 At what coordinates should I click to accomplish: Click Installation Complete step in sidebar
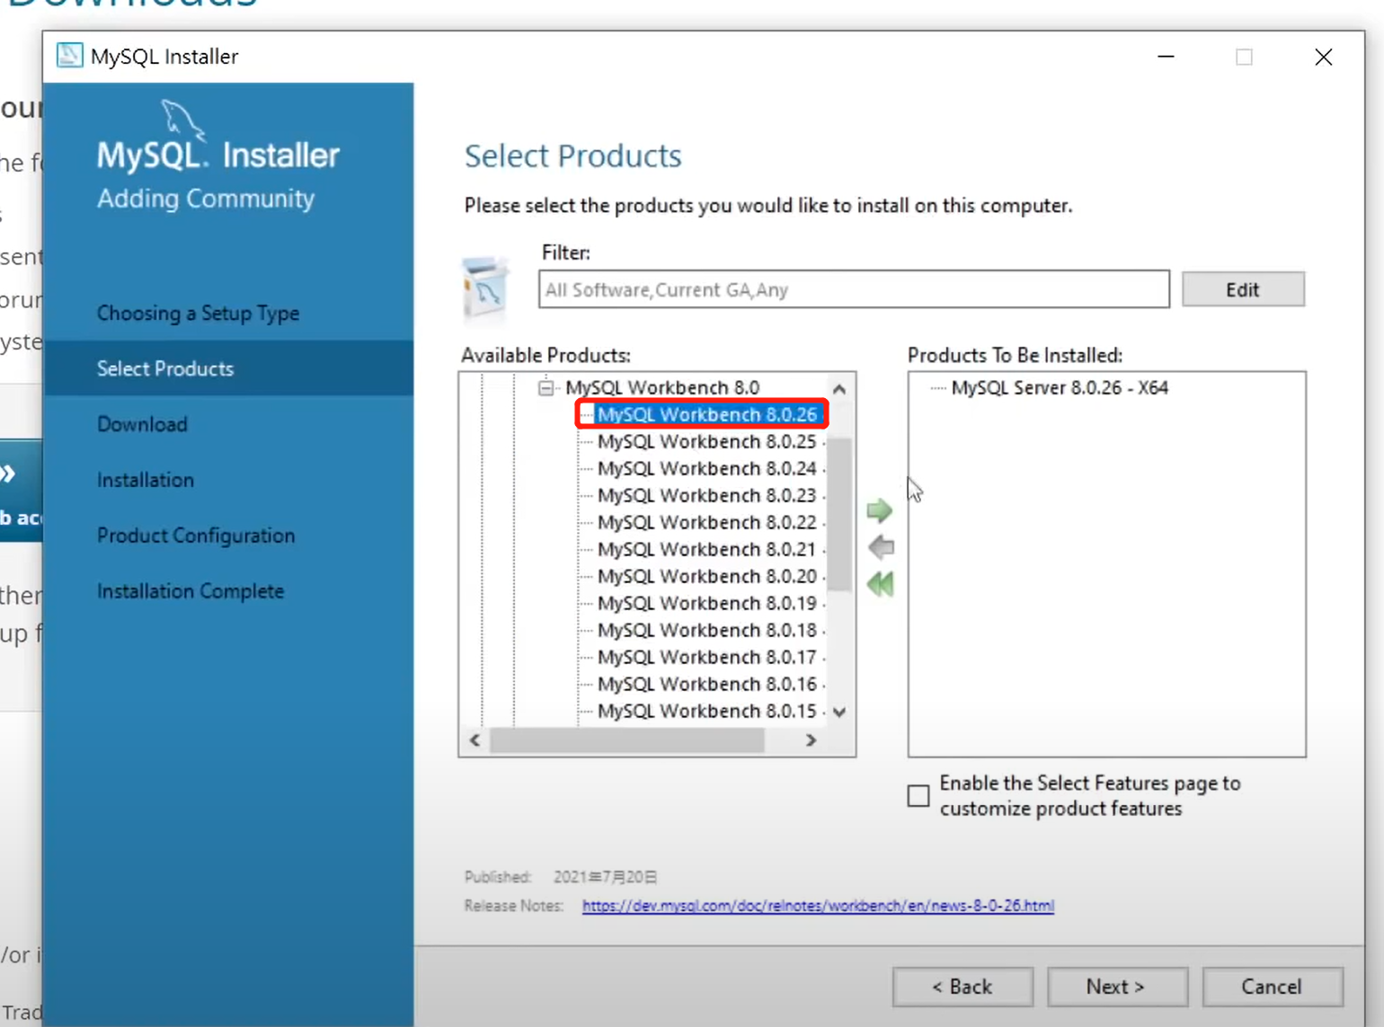coord(191,591)
